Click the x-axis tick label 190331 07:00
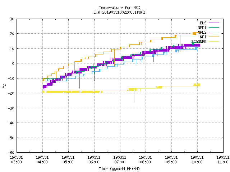The width and height of the screenshot is (230, 172). 120,160
